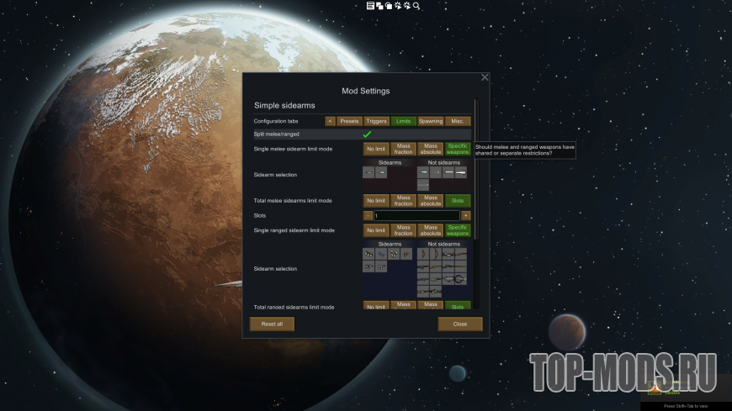Open the debug log icon in top toolbar

point(370,6)
